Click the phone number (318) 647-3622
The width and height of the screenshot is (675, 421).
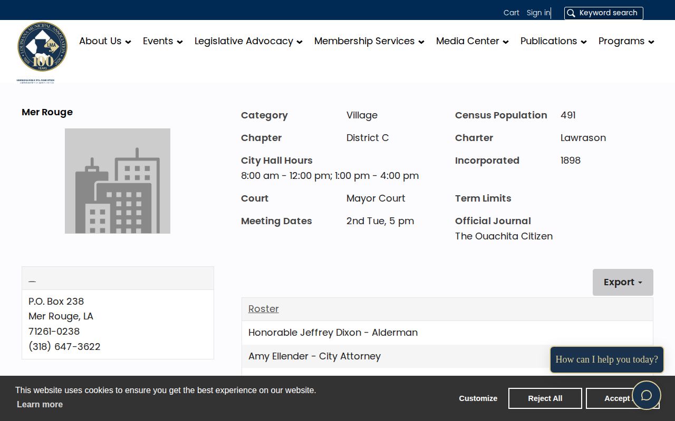click(64, 346)
